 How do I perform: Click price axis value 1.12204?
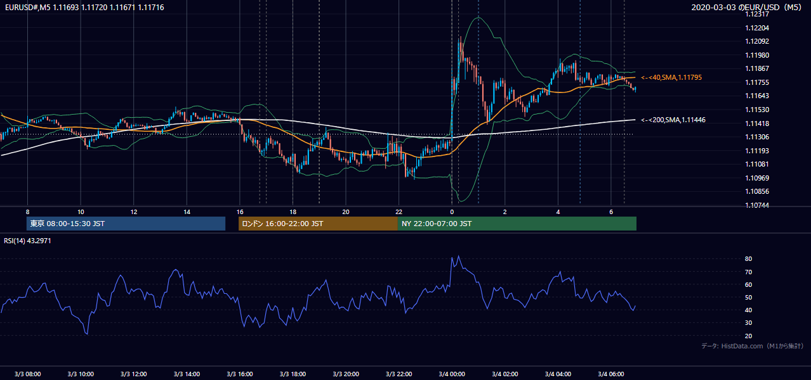pos(756,28)
